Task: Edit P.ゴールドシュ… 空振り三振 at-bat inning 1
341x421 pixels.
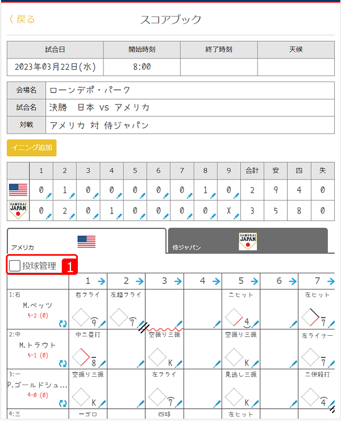Action: click(102, 404)
